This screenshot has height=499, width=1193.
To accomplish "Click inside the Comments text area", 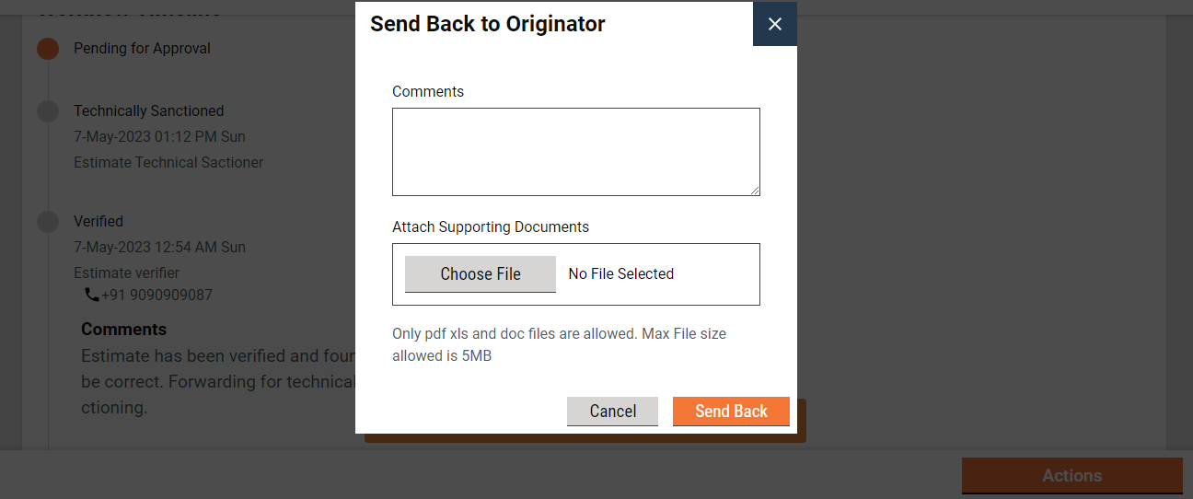I will tap(575, 151).
